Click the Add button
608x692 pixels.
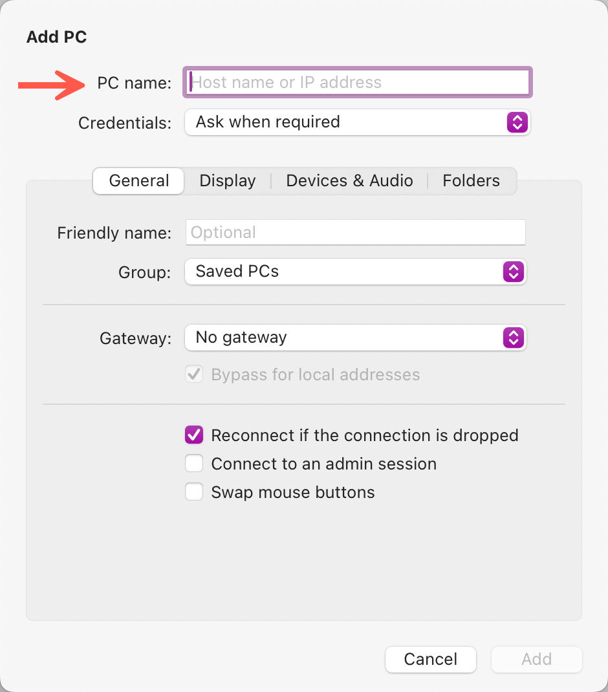click(536, 659)
